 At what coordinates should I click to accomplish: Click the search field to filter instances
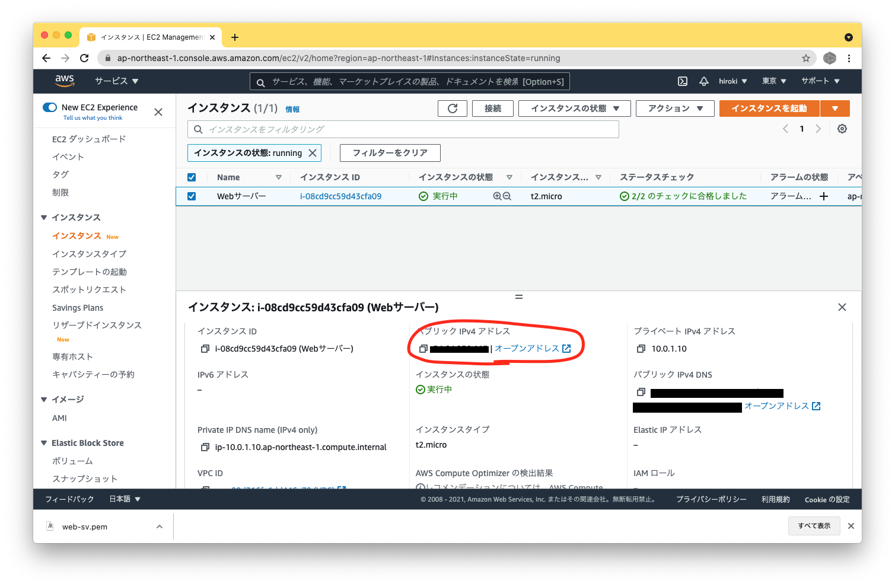tap(403, 129)
